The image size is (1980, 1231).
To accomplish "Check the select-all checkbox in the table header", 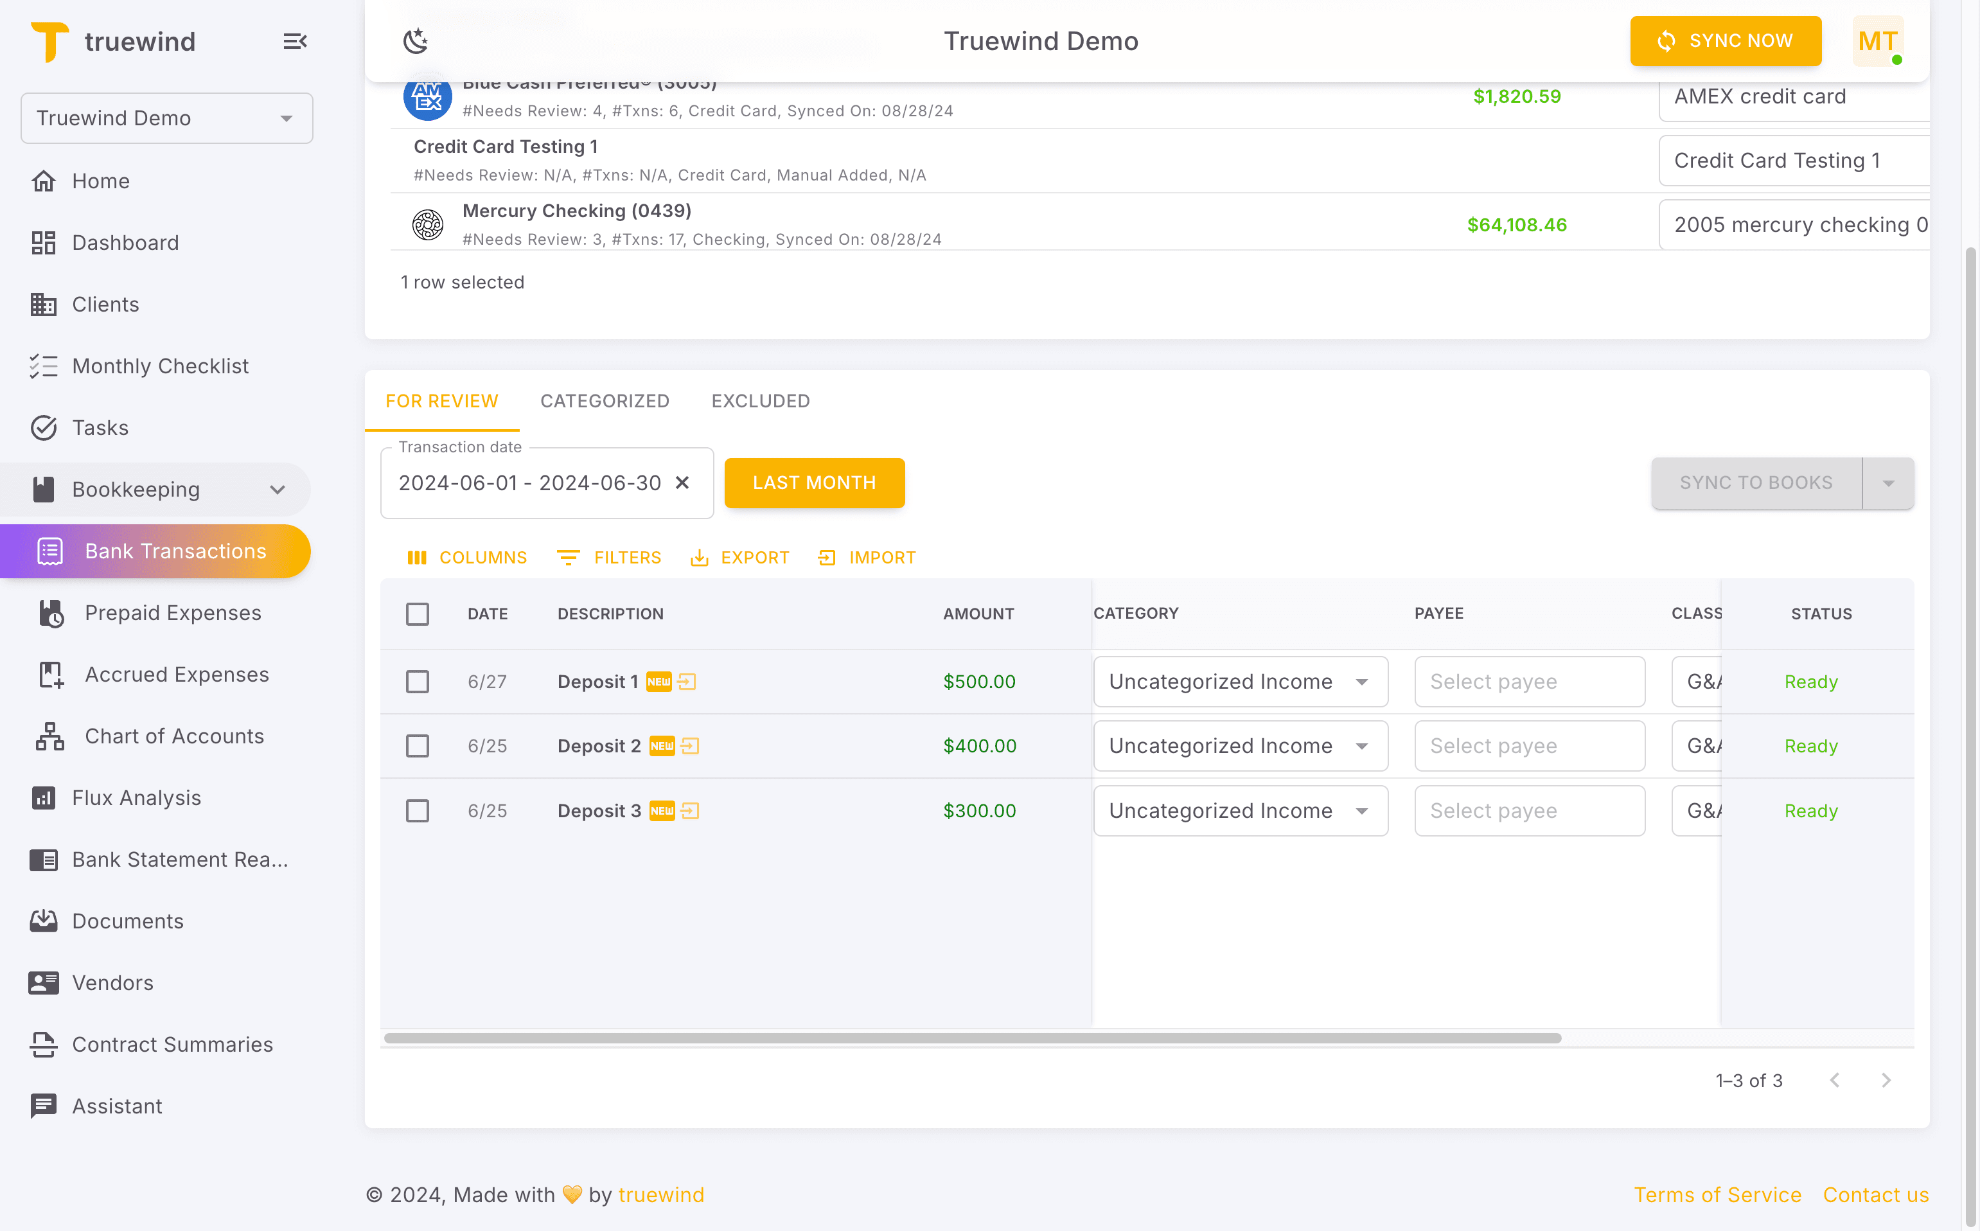I will pos(418,614).
